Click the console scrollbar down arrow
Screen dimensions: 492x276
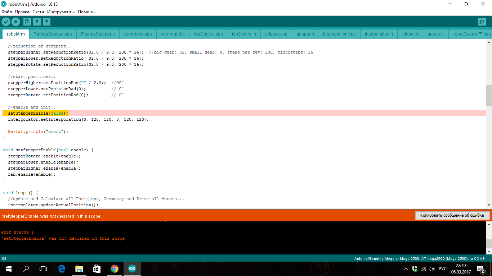click(489, 252)
